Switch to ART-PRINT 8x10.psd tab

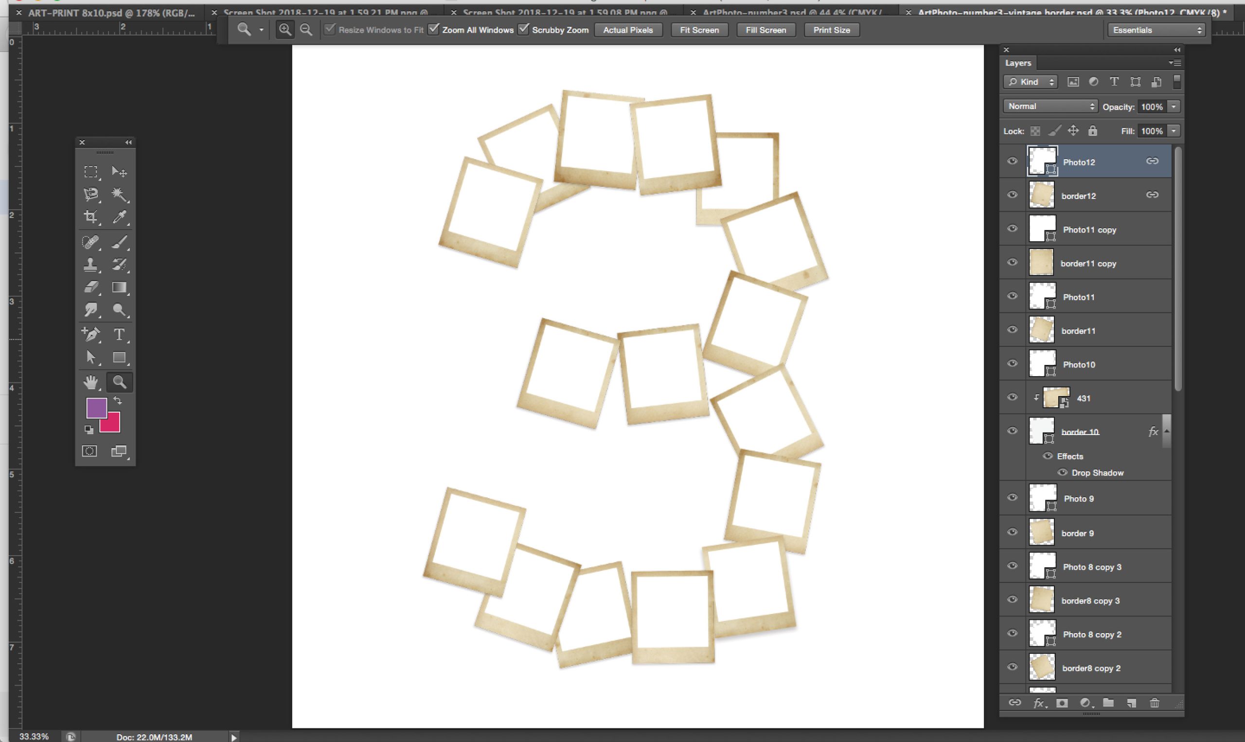click(111, 13)
